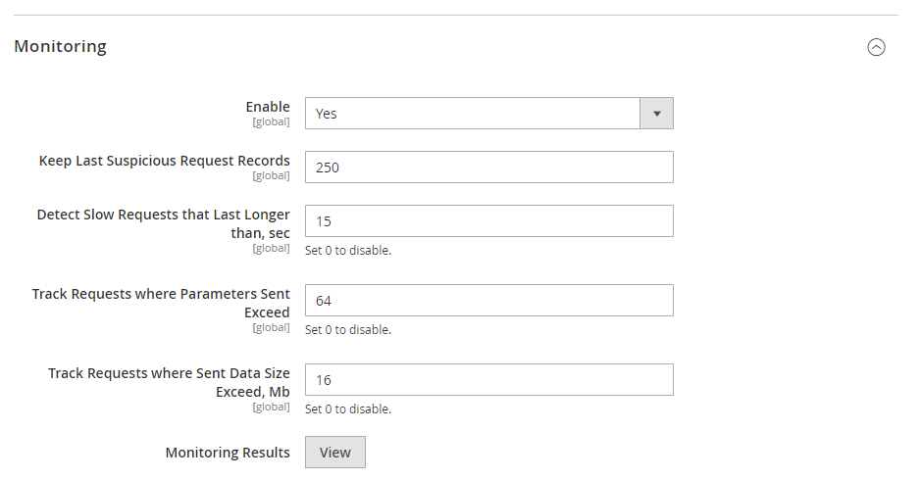
Task: Click the Detect Slow Requests label text
Action: point(164,222)
